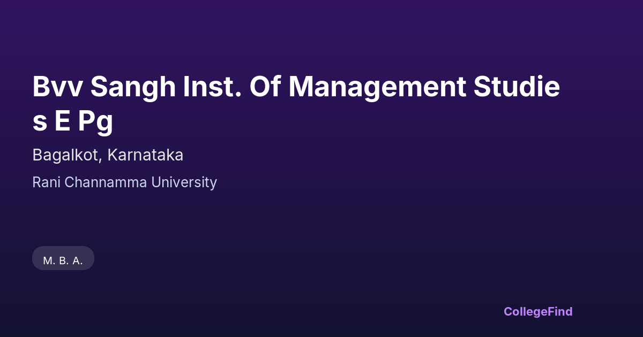
Task: Click the word "Karnataka" in the location
Action: (x=145, y=155)
